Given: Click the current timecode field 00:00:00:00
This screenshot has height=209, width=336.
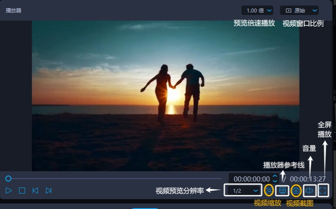Looking at the screenshot, I should tap(252, 179).
